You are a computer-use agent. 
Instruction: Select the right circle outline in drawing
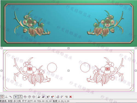(x=85, y=68)
